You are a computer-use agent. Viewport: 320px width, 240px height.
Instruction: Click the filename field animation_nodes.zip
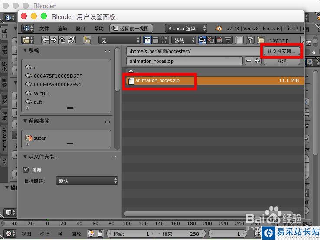tap(184, 61)
